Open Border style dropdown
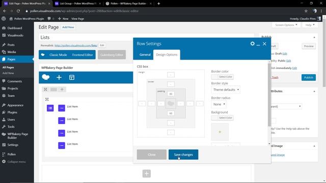Screen dimensions: 326x183 tap(226, 89)
